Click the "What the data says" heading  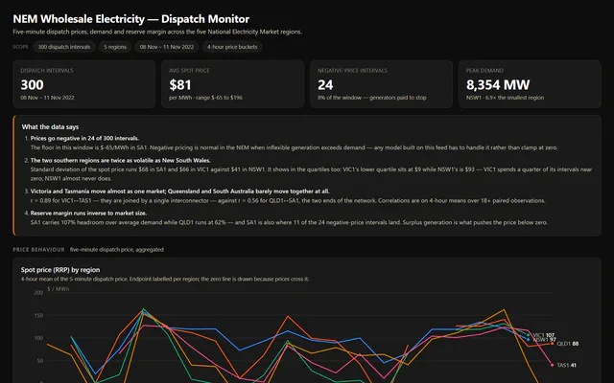pyautogui.click(x=50, y=127)
